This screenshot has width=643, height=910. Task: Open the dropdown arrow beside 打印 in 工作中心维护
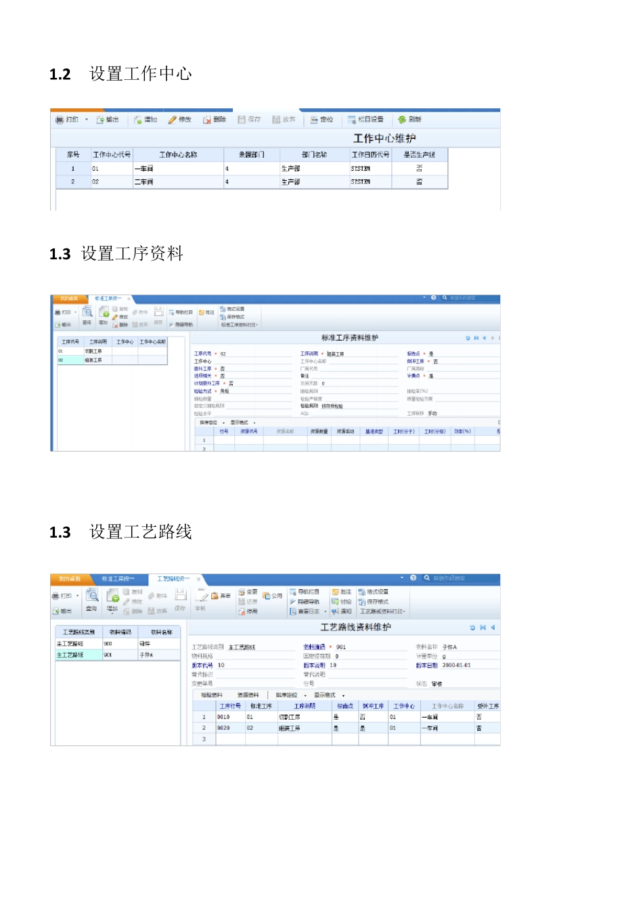click(x=87, y=120)
